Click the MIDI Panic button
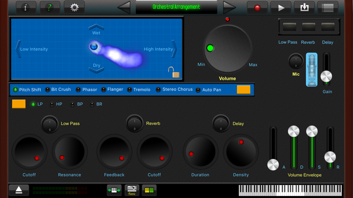 (132, 190)
